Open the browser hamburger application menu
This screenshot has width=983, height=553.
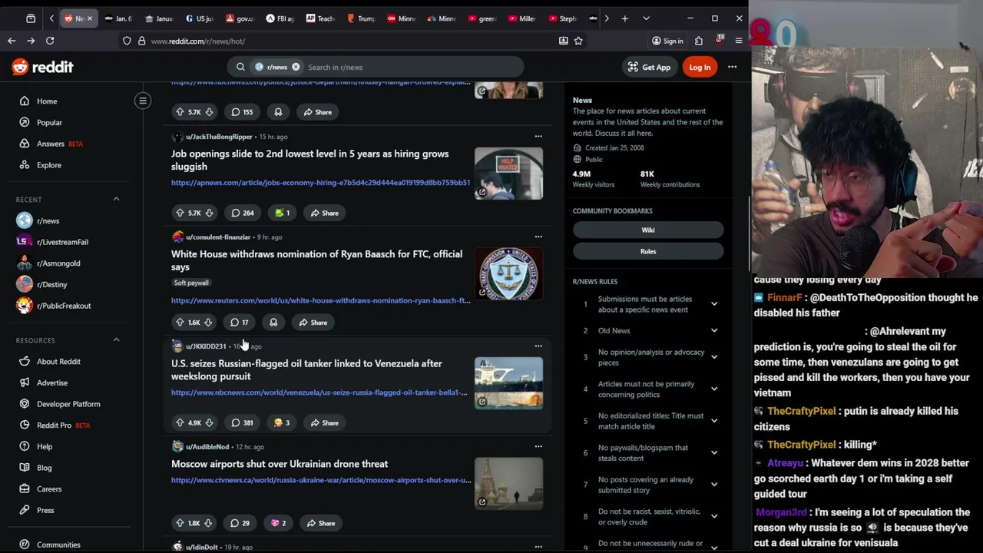(x=738, y=41)
